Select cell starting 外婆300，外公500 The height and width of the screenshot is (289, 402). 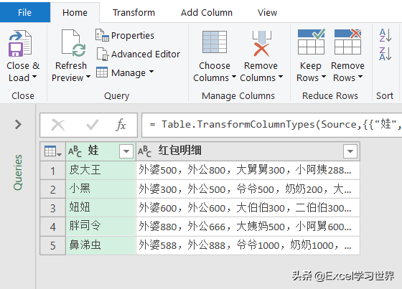tap(248, 189)
